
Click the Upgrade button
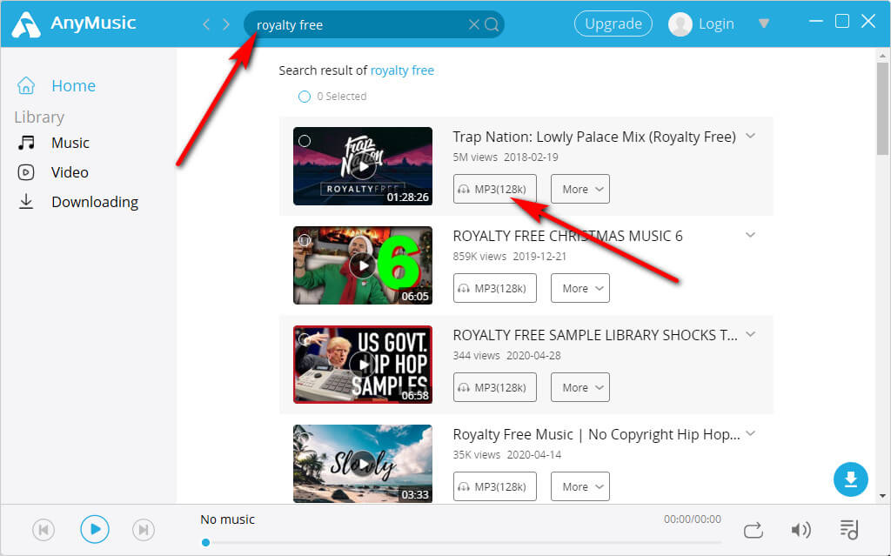pos(613,23)
